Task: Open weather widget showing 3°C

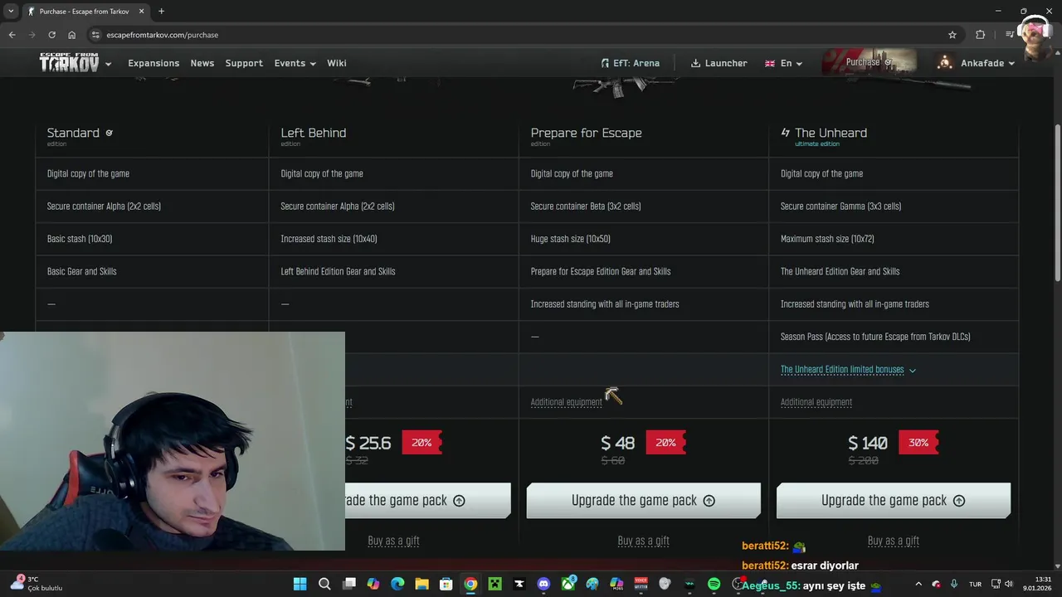Action: (37, 584)
